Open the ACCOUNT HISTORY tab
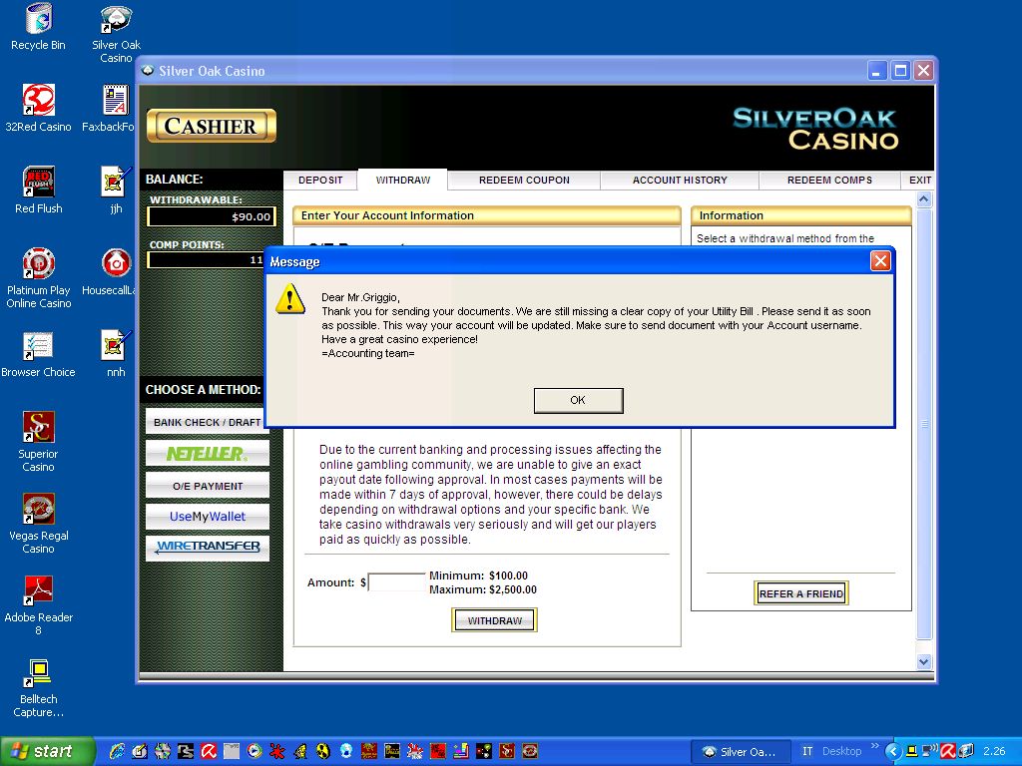The image size is (1022, 766). (680, 180)
